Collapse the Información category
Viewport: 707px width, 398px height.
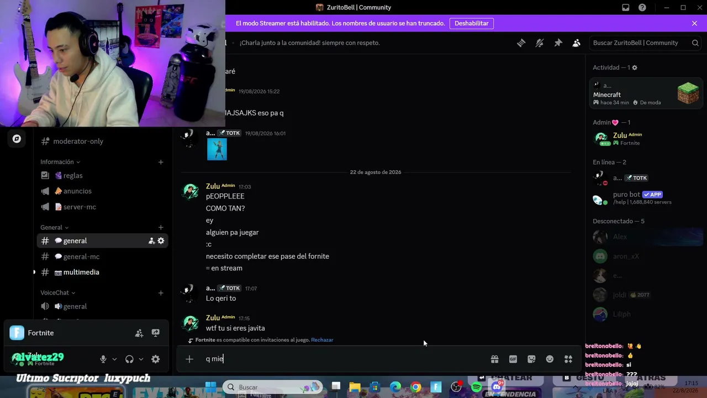click(60, 162)
